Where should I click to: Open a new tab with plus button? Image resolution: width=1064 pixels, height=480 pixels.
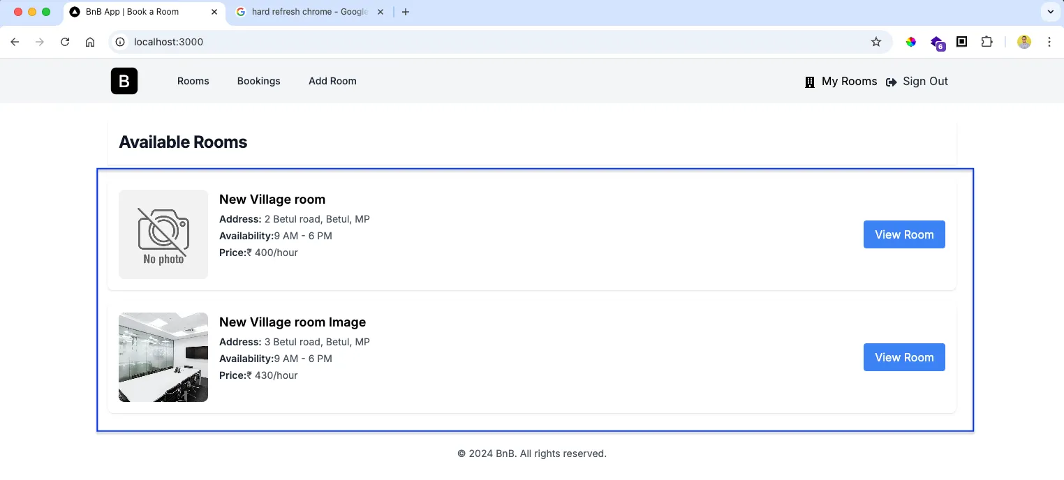406,12
